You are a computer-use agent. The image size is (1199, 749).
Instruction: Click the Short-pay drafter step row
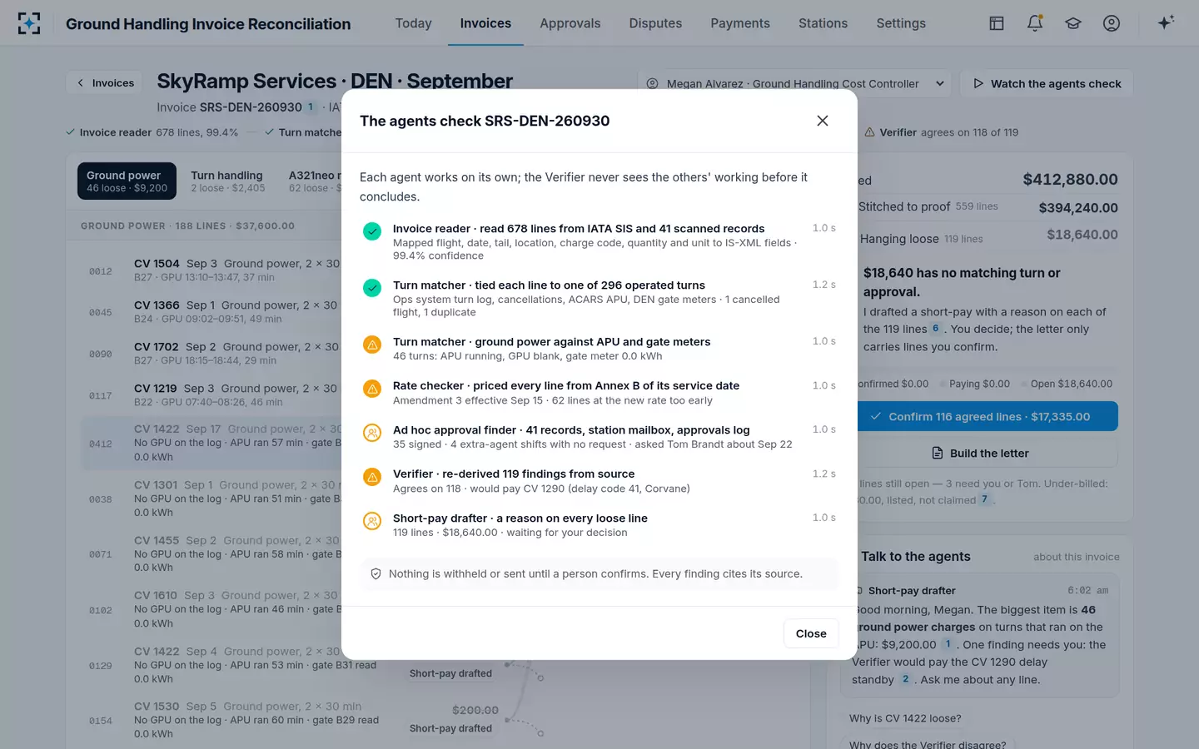(599, 525)
